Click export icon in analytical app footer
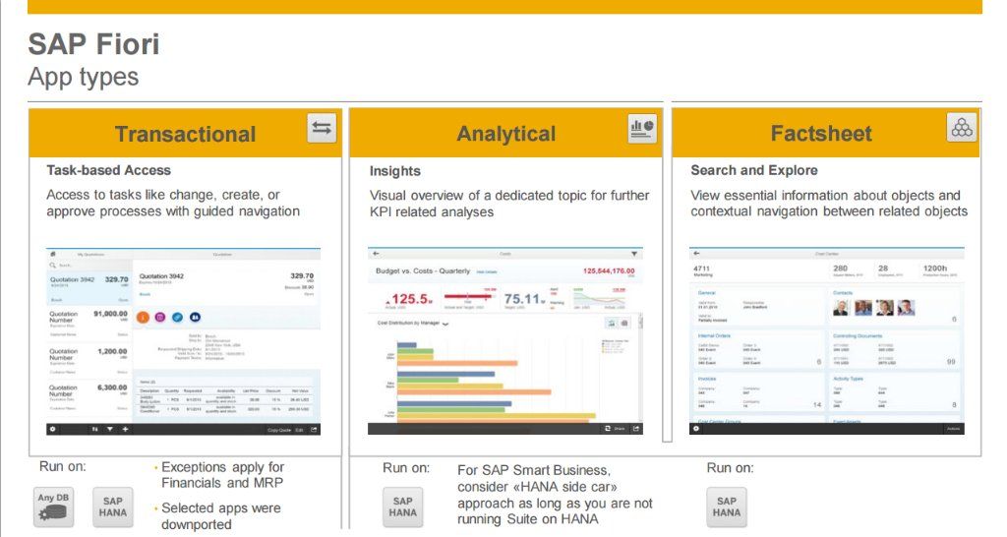1007x537 pixels. [x=636, y=429]
